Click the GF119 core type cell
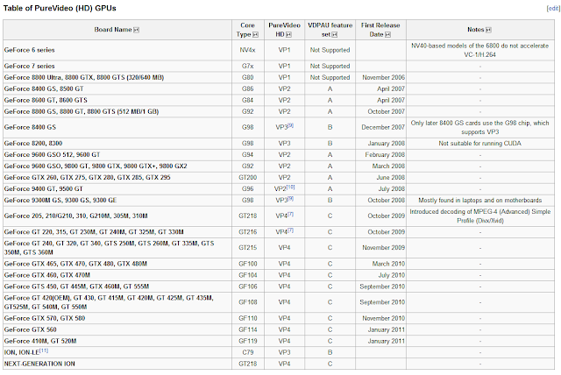 [247, 342]
